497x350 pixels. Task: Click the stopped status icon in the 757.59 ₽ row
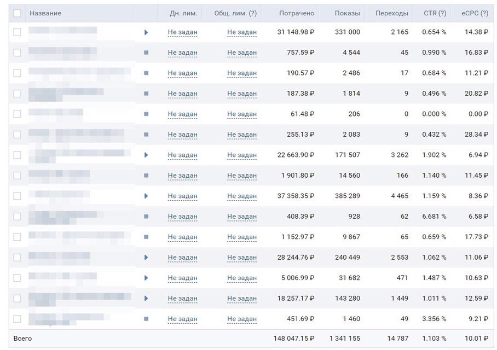pyautogui.click(x=146, y=52)
